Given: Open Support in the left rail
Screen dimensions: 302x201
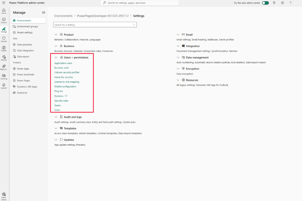Looking at the screenshot, I should click(4, 86).
